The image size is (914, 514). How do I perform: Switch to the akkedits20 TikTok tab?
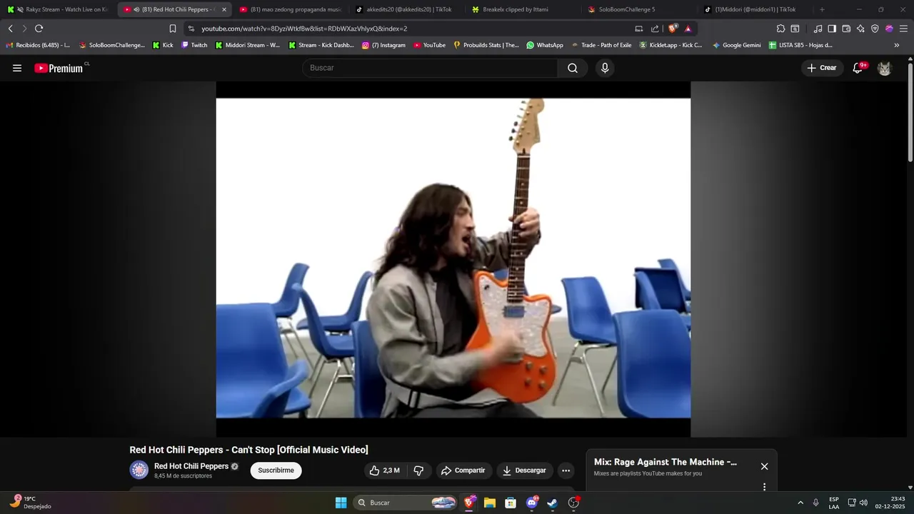tap(407, 9)
